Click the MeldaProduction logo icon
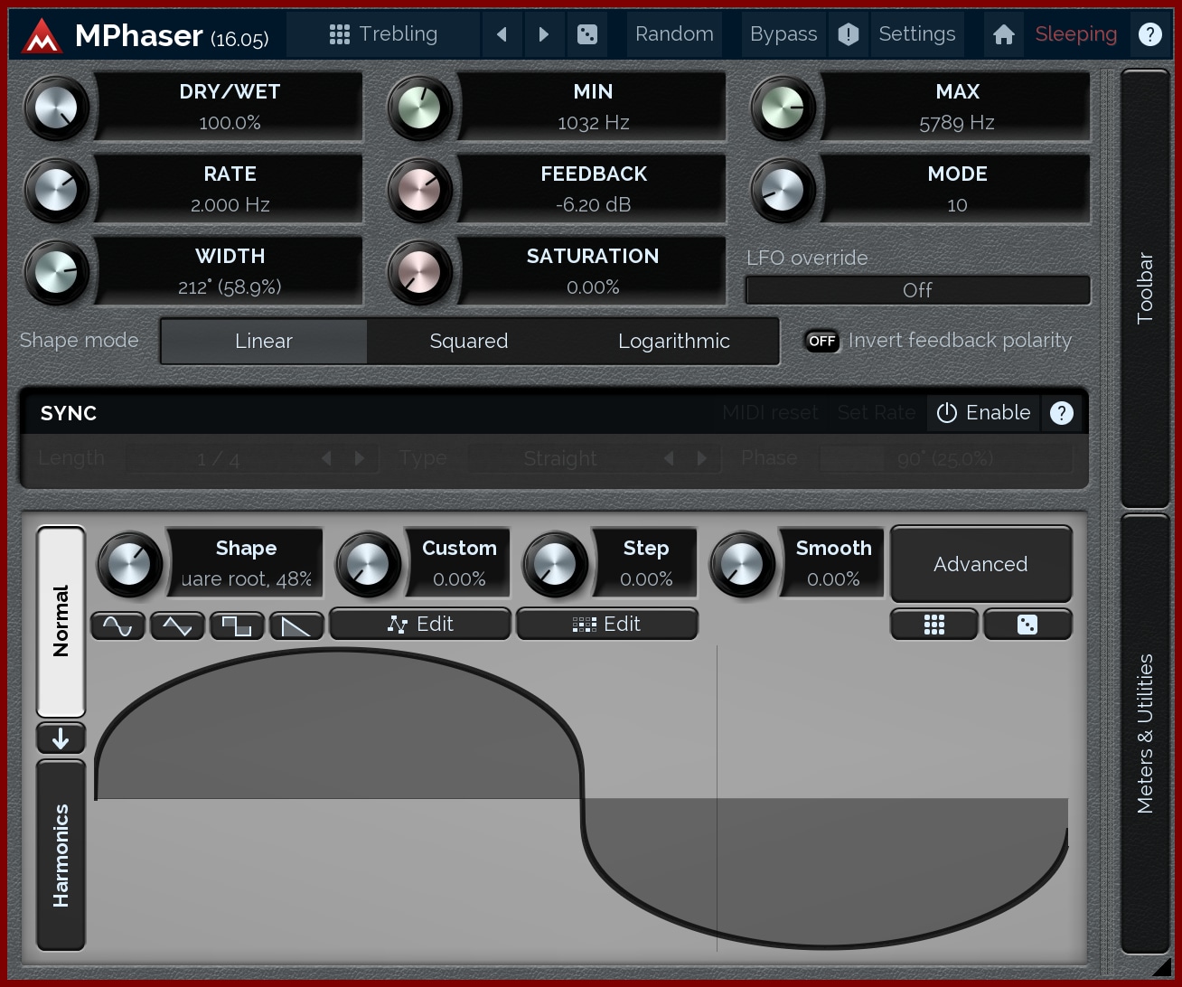 click(x=41, y=35)
